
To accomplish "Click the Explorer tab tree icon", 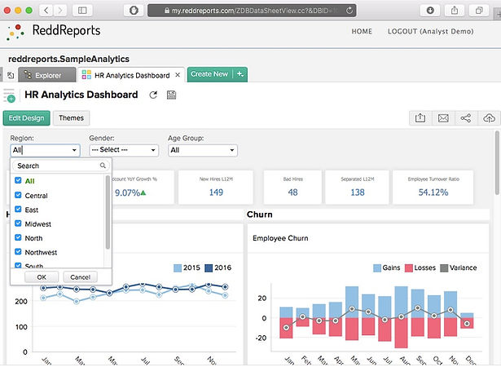I will [28, 75].
